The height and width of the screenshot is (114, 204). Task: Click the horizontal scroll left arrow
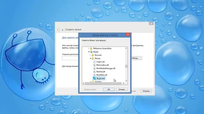pyautogui.click(x=84, y=83)
